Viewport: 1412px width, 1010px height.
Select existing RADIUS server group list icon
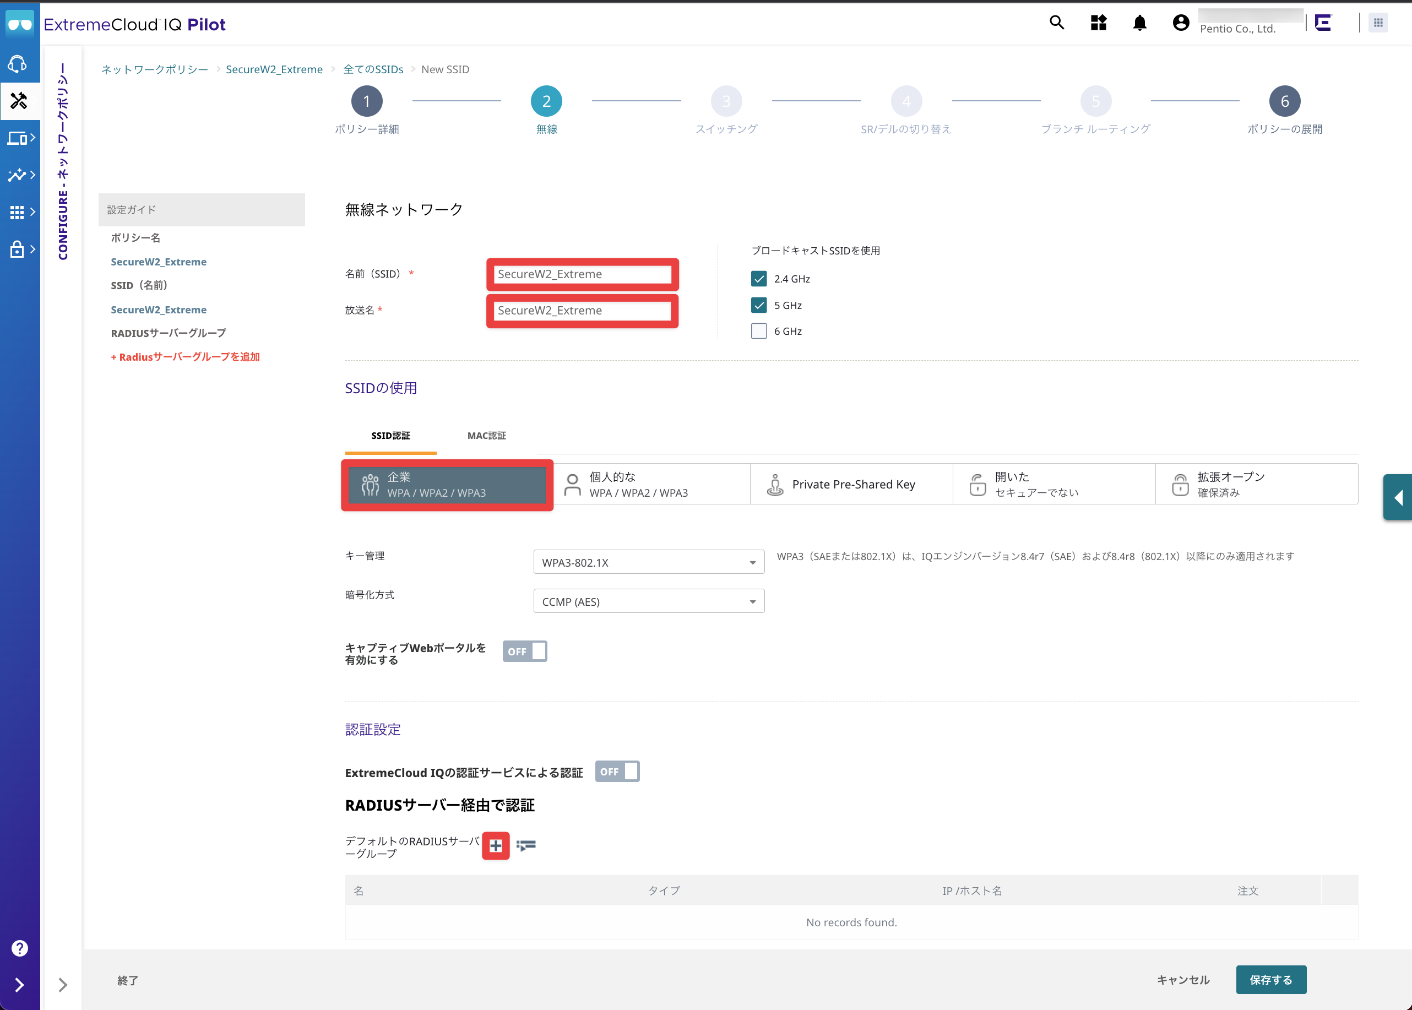tap(526, 845)
